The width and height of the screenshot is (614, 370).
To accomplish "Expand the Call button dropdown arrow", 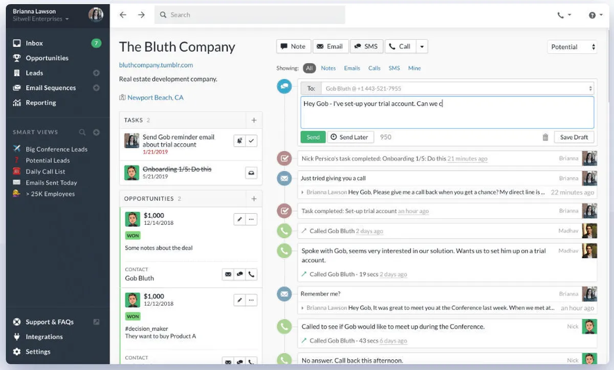I will [422, 47].
